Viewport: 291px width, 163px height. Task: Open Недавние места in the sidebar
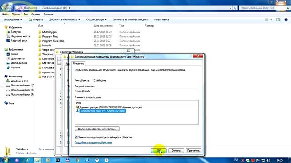pyautogui.click(x=20, y=36)
